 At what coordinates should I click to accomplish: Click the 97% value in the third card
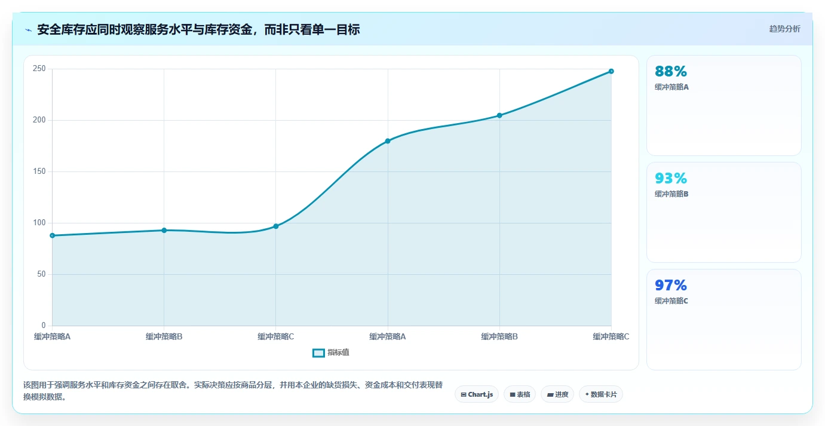click(671, 286)
